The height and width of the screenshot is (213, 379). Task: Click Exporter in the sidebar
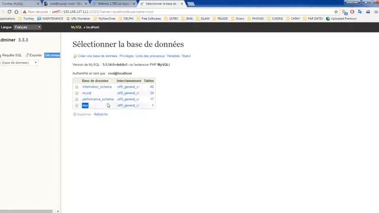36,55
